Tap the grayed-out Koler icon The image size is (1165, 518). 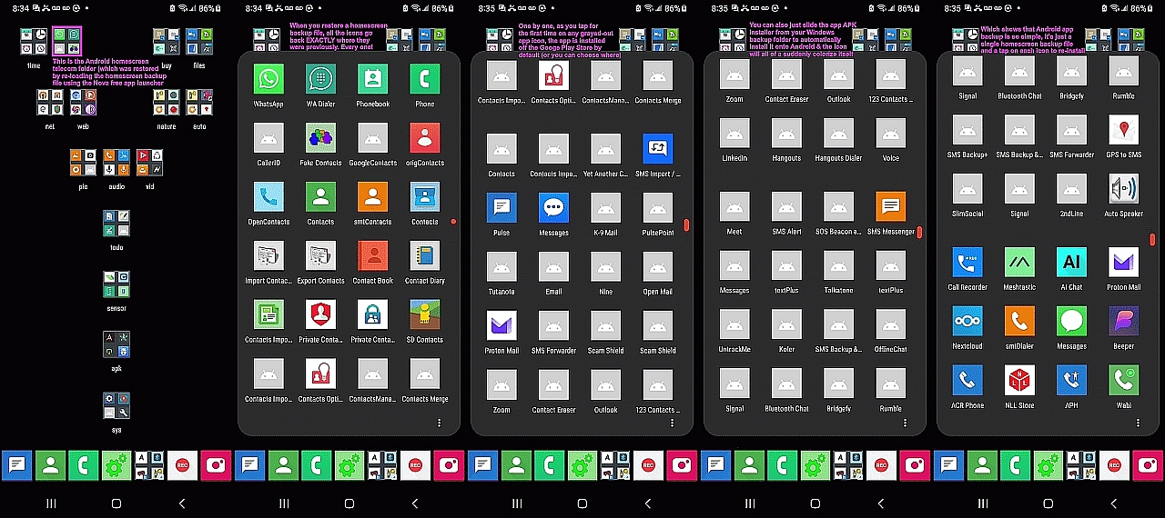pyautogui.click(x=786, y=324)
